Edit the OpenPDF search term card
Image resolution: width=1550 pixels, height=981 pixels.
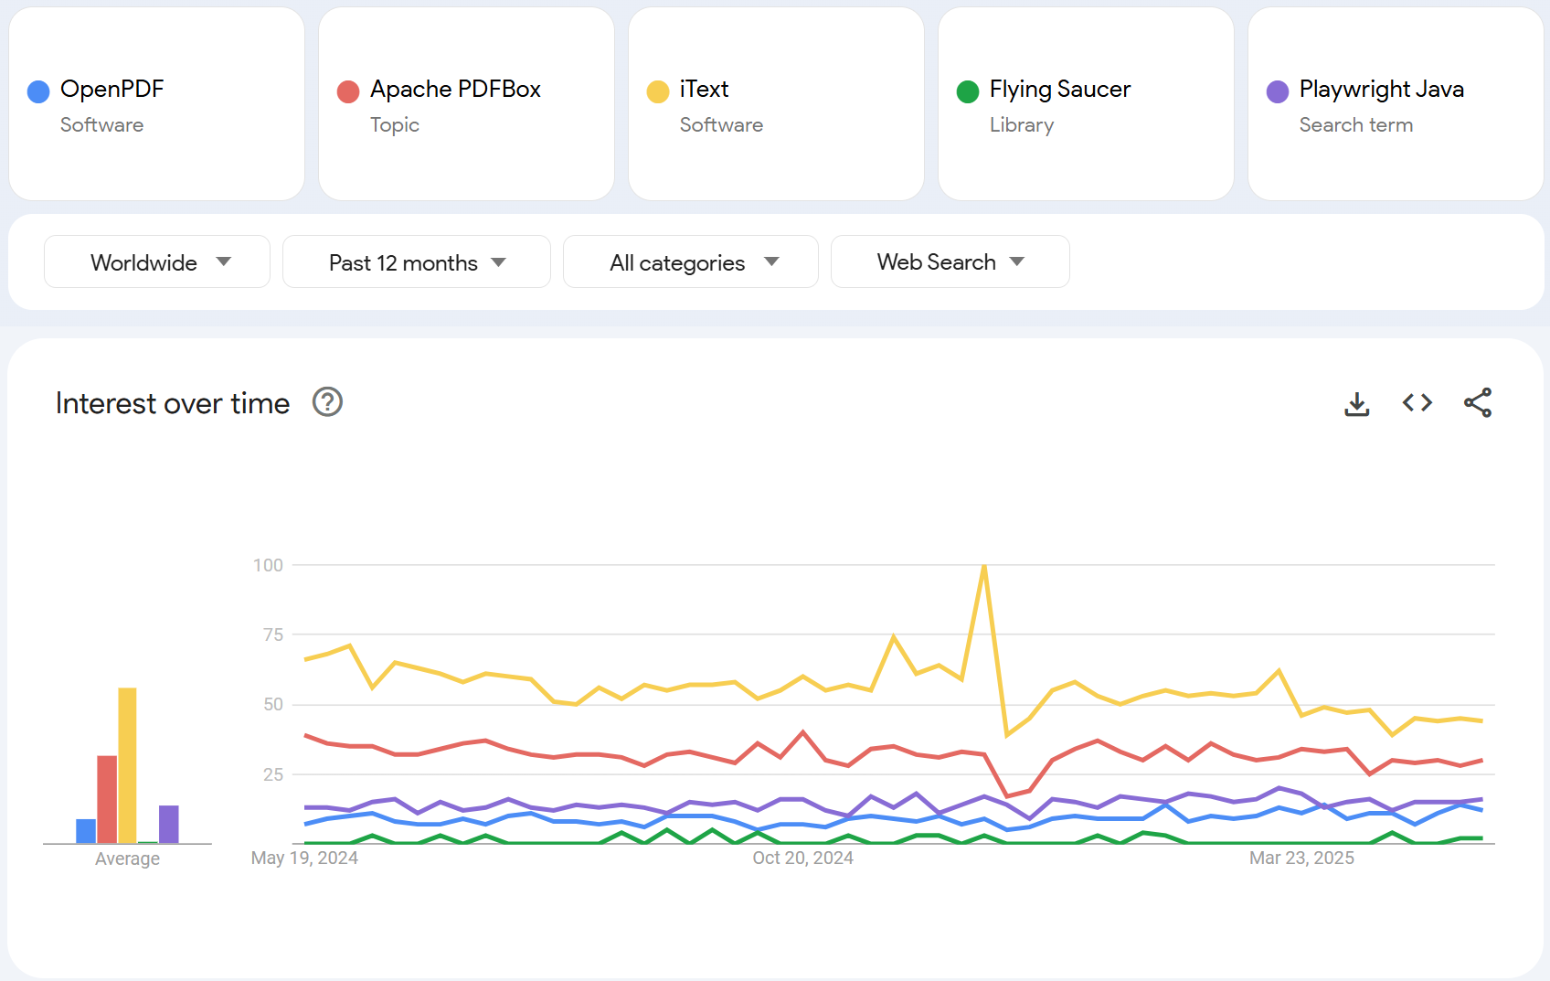click(x=156, y=103)
